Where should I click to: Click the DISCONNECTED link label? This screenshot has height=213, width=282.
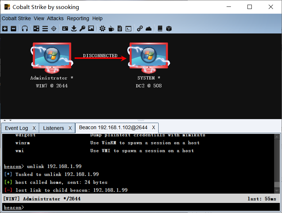coord(100,55)
